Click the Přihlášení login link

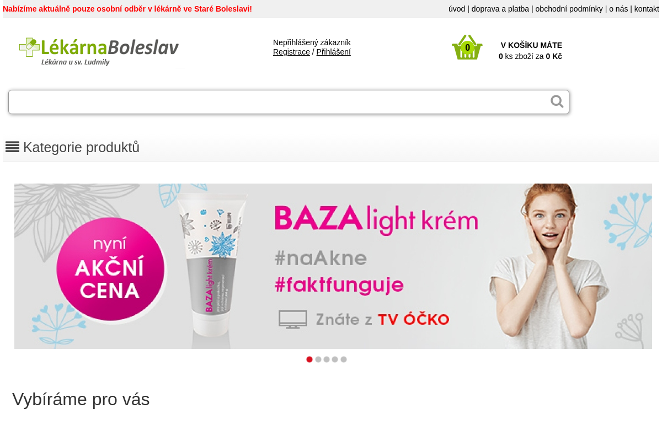click(x=334, y=52)
